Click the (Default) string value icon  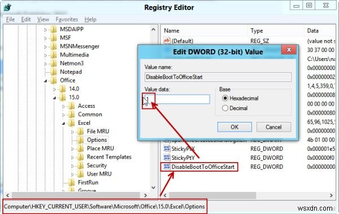point(167,41)
